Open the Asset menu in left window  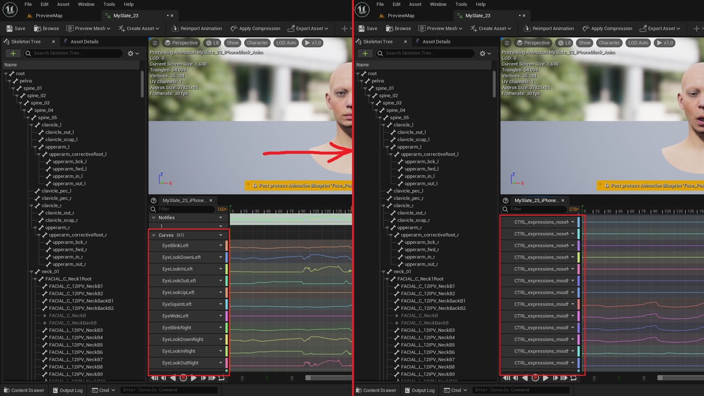(x=63, y=4)
